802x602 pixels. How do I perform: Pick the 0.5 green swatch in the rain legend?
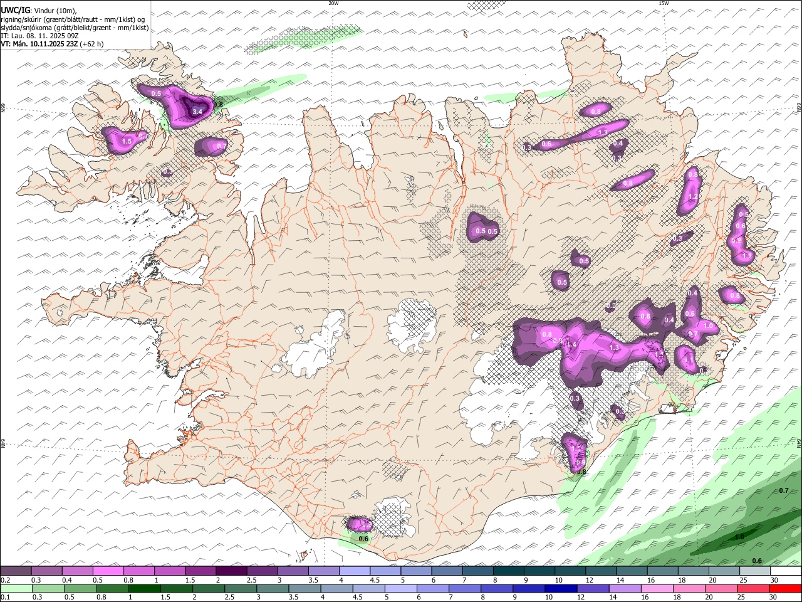[x=80, y=588]
